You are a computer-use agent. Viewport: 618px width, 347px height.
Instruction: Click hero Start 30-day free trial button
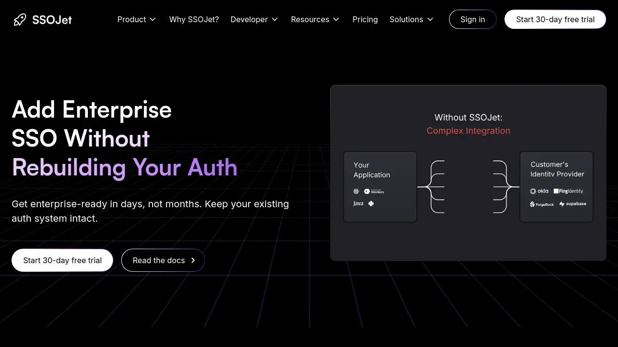click(x=62, y=260)
